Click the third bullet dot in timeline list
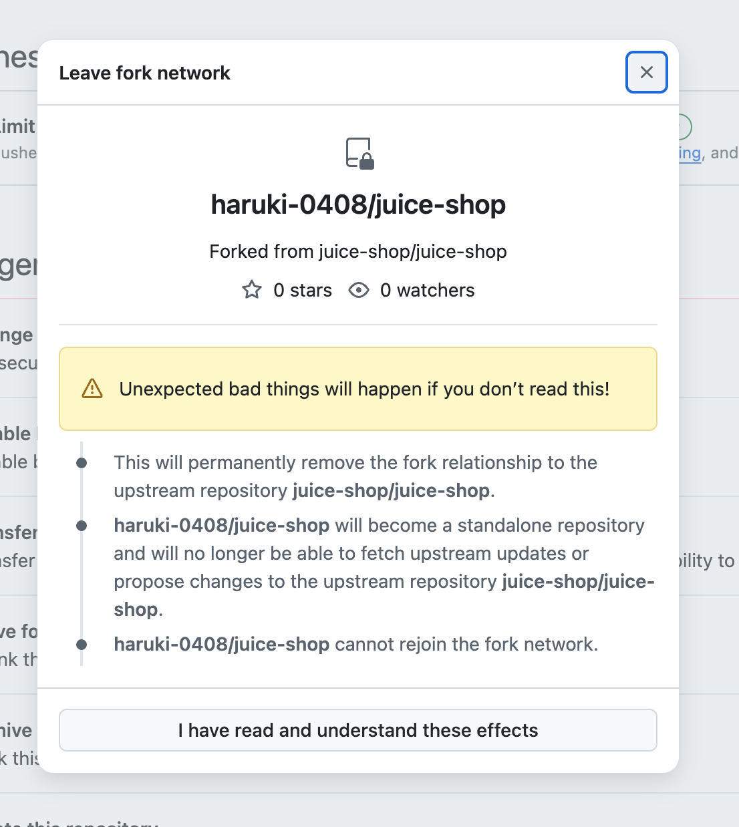The width and height of the screenshot is (739, 827). [x=82, y=645]
